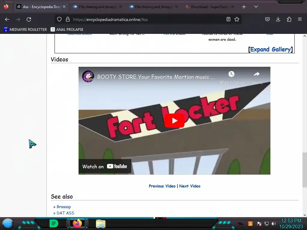307x230 pixels.
Task: Close the Ass - Encyclopedia Dramatica tab
Action: coord(64,7)
